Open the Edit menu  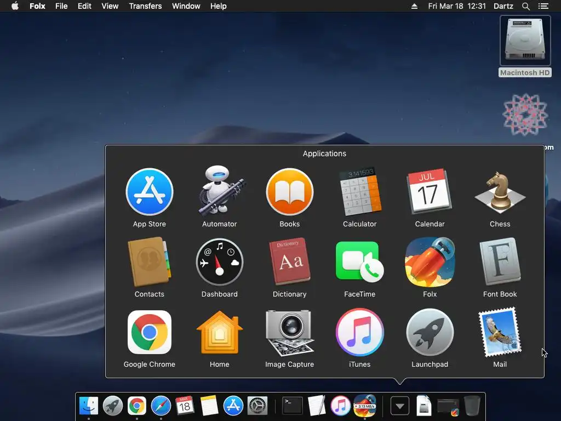point(84,6)
